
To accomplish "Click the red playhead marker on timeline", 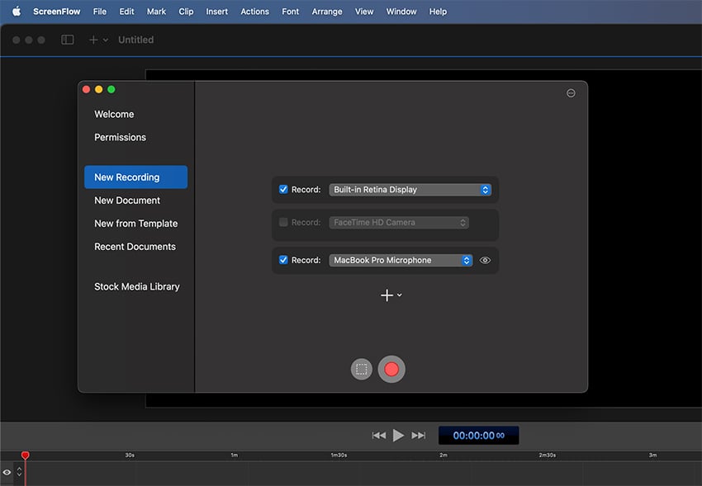I will click(x=25, y=455).
